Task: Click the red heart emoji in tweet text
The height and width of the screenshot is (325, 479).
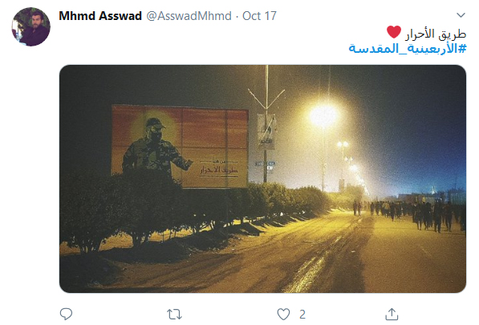Action: point(394,32)
